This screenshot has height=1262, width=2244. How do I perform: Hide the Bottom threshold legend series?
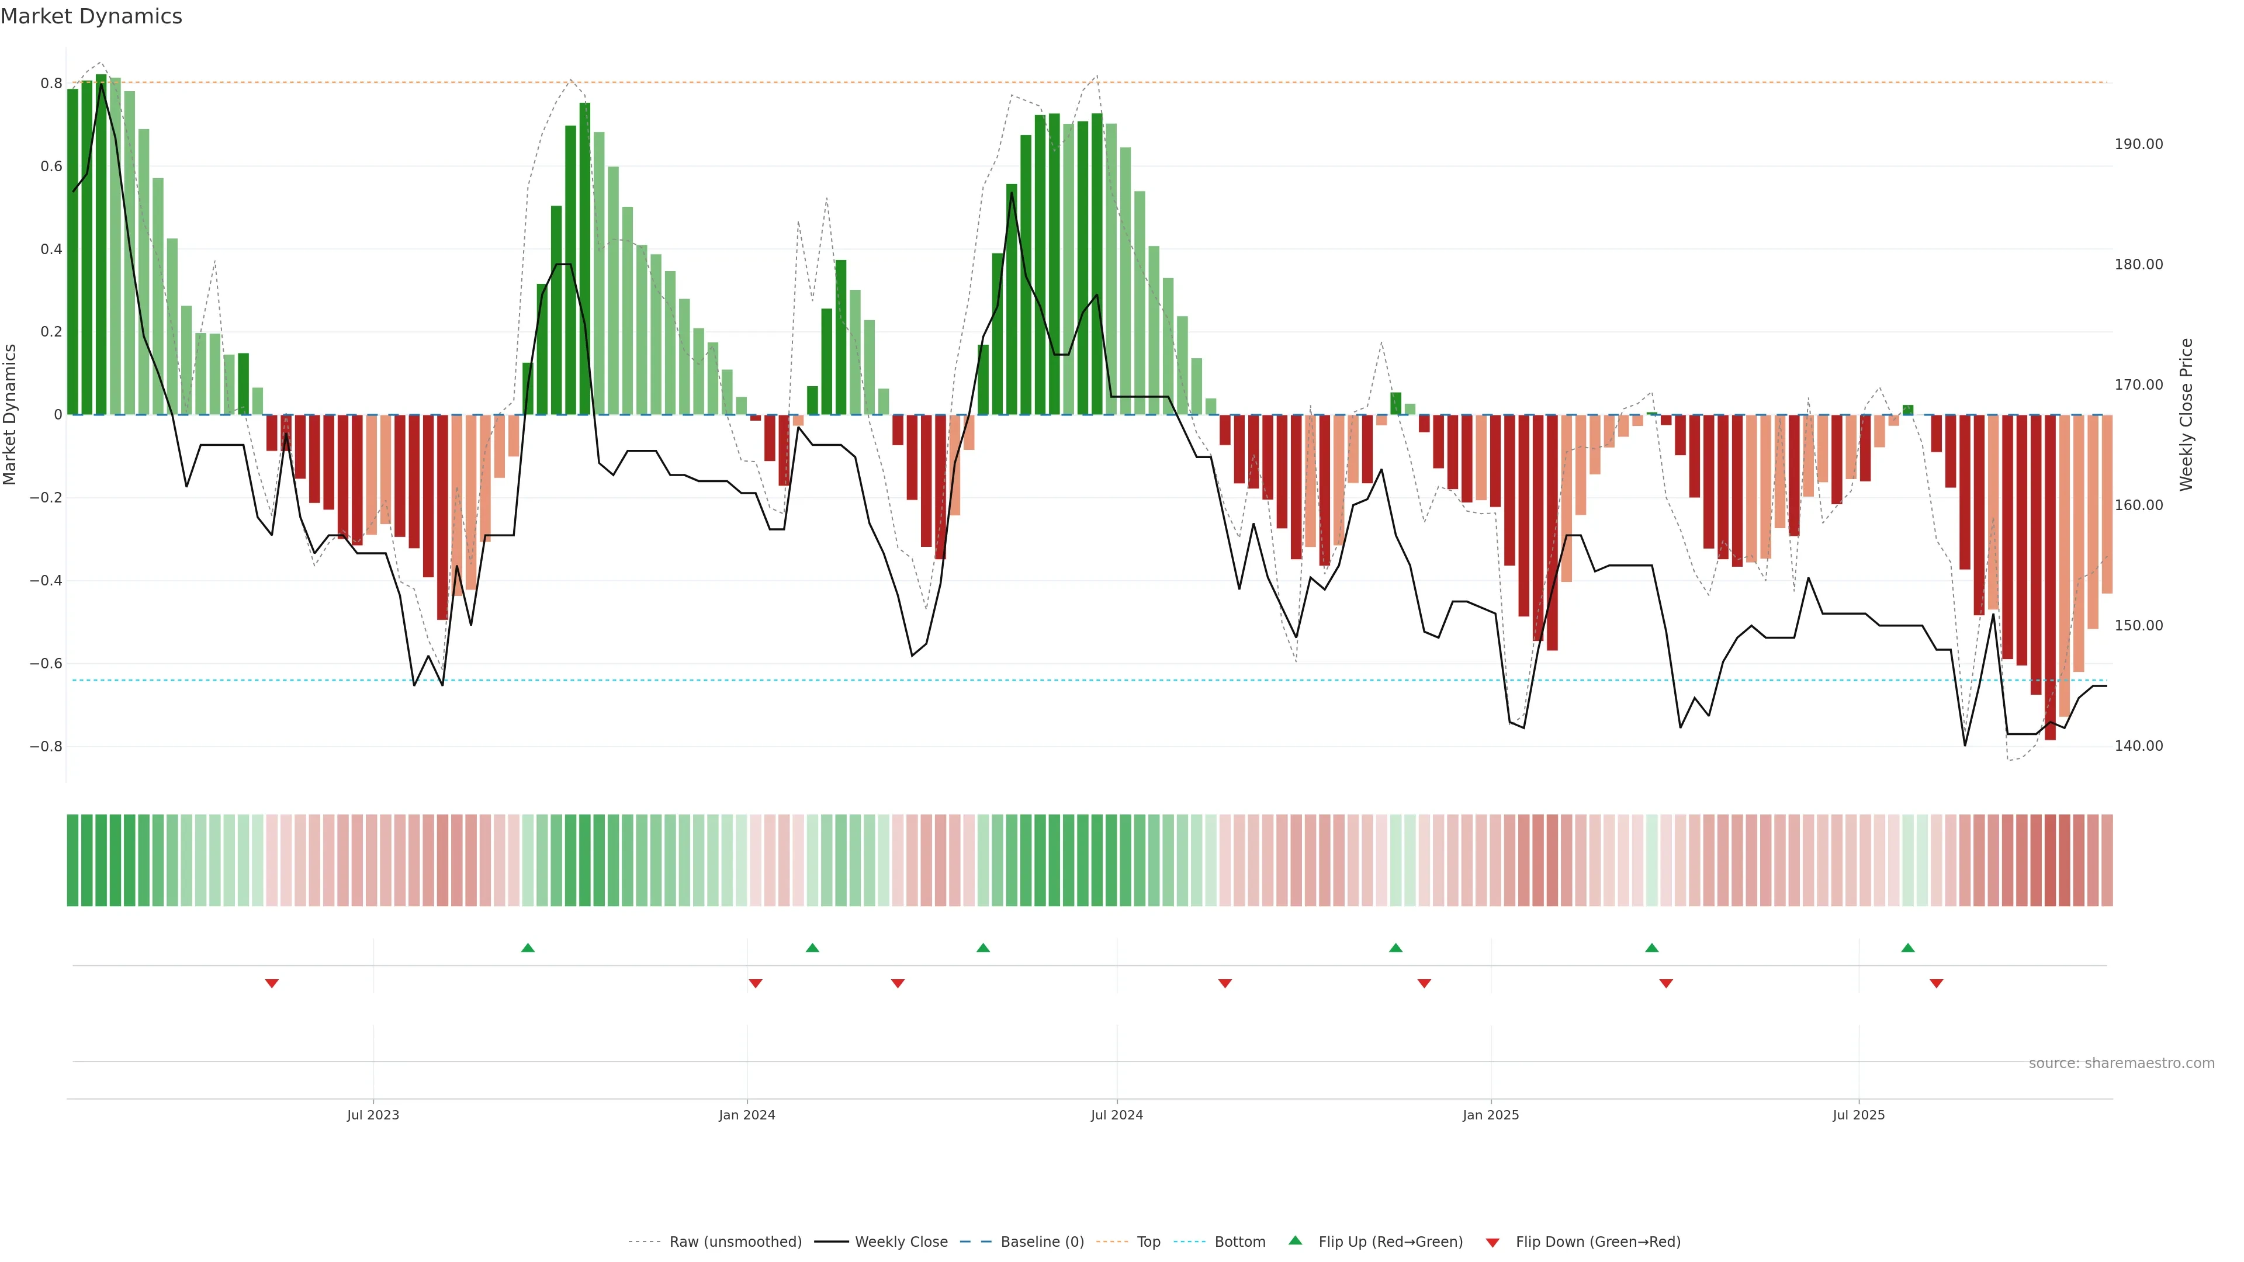(1239, 1242)
